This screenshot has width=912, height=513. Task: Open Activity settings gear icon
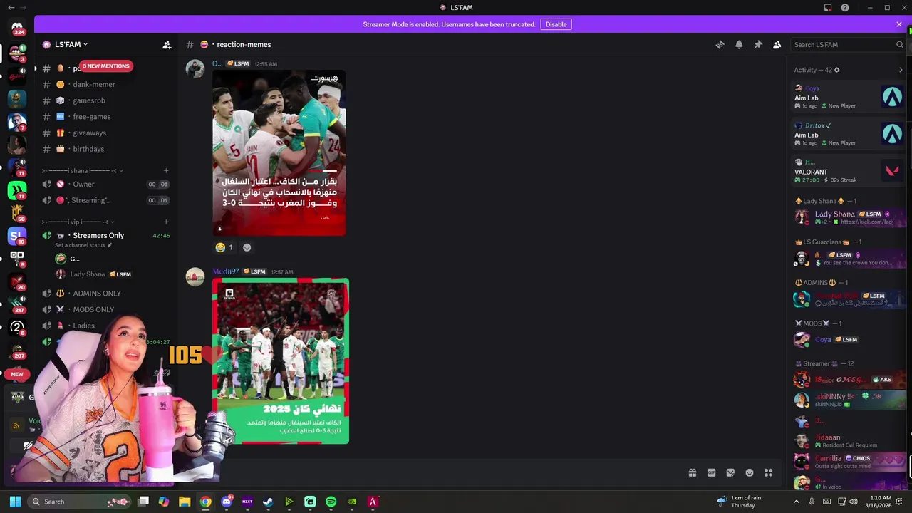[x=837, y=70]
